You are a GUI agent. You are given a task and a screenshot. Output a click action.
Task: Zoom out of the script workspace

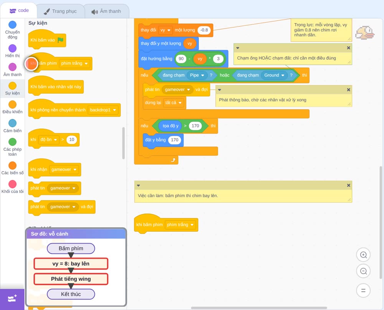click(x=363, y=271)
